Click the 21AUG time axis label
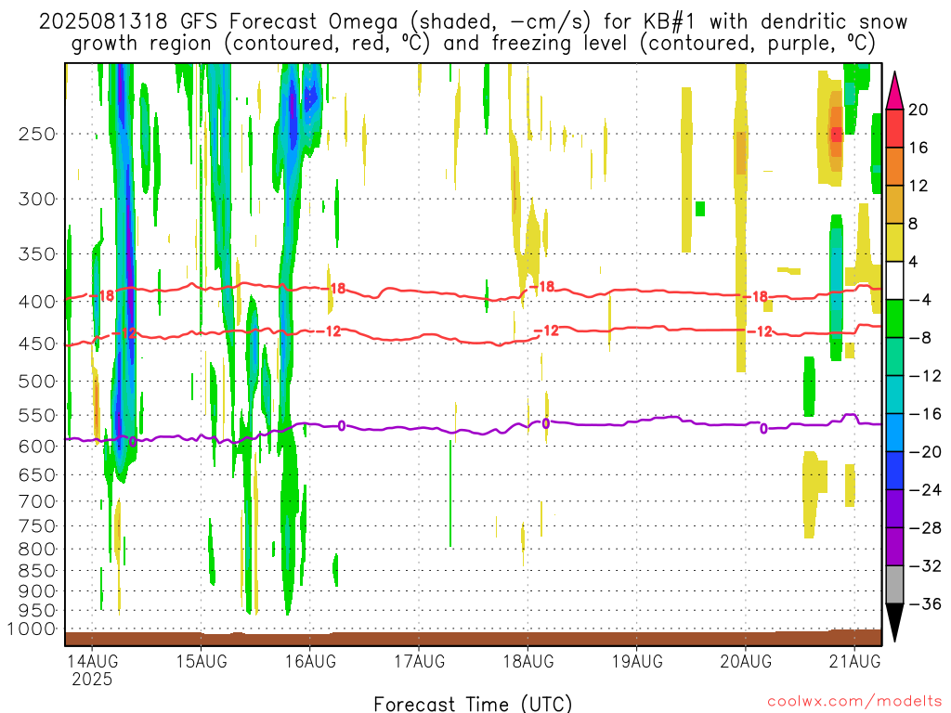This screenshot has height=713, width=951. coord(854,661)
